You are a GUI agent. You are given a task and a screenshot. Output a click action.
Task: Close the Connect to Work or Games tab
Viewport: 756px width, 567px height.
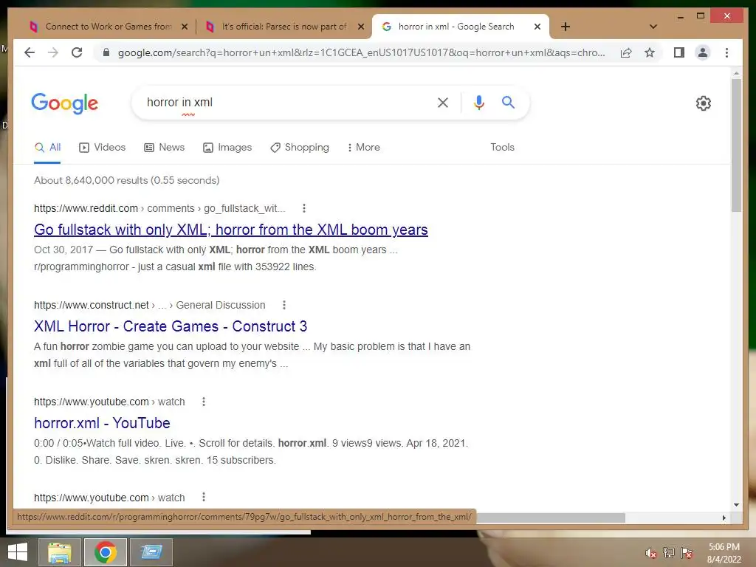coord(184,27)
